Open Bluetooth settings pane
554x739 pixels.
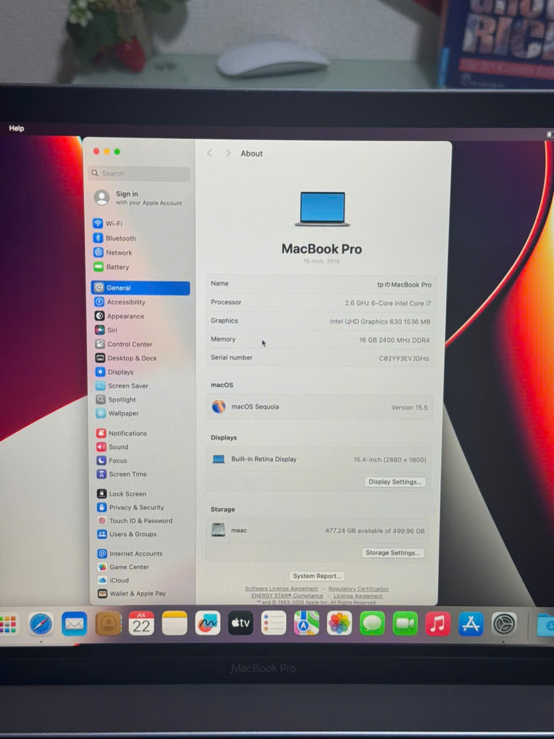click(115, 238)
